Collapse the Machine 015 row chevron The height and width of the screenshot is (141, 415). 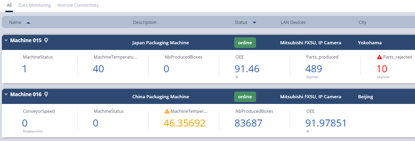click(6, 41)
